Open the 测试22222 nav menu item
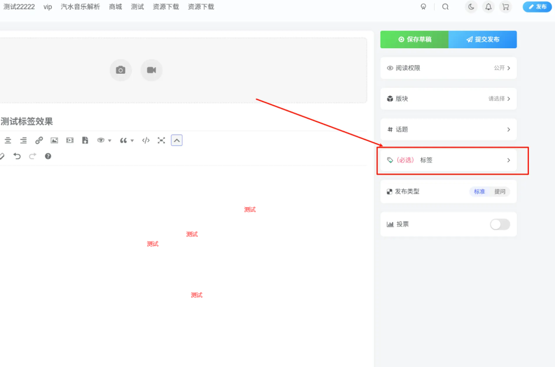 click(x=19, y=7)
